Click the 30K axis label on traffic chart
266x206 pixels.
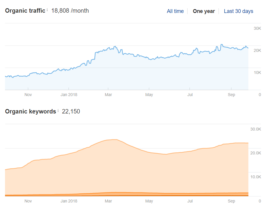[257, 29]
